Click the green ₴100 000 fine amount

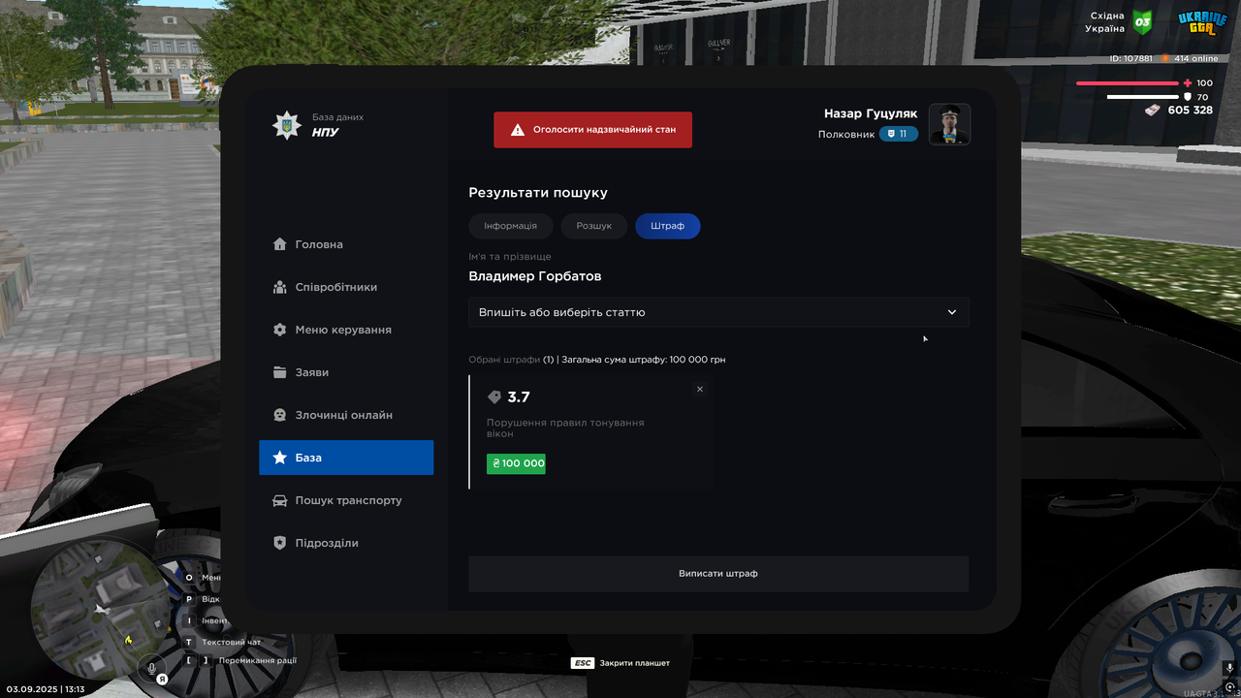tap(516, 463)
